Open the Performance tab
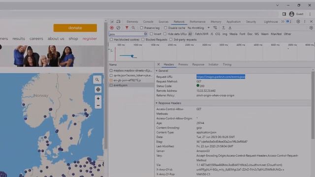This screenshot has height=177, width=315. [197, 22]
